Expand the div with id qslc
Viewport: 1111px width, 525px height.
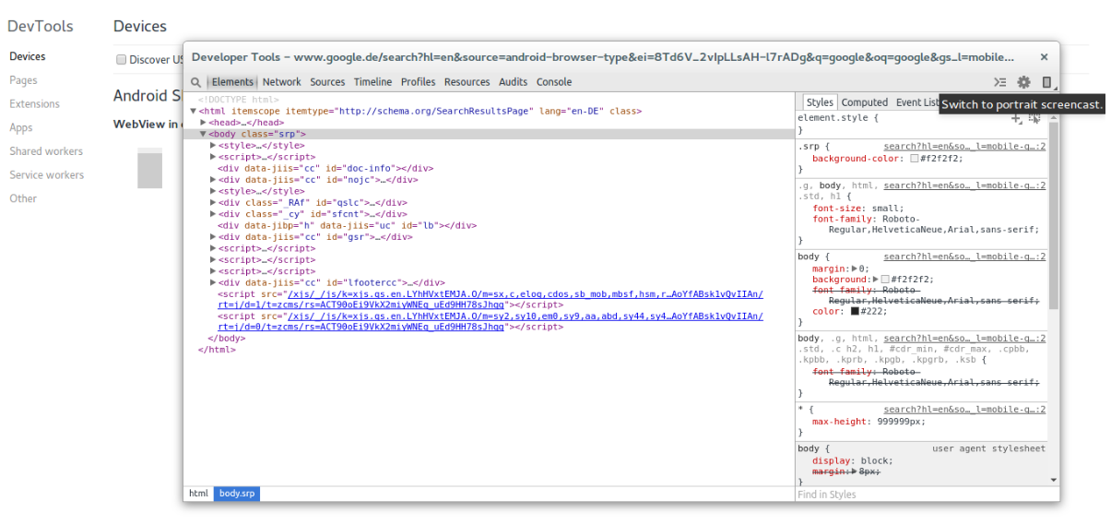click(214, 203)
